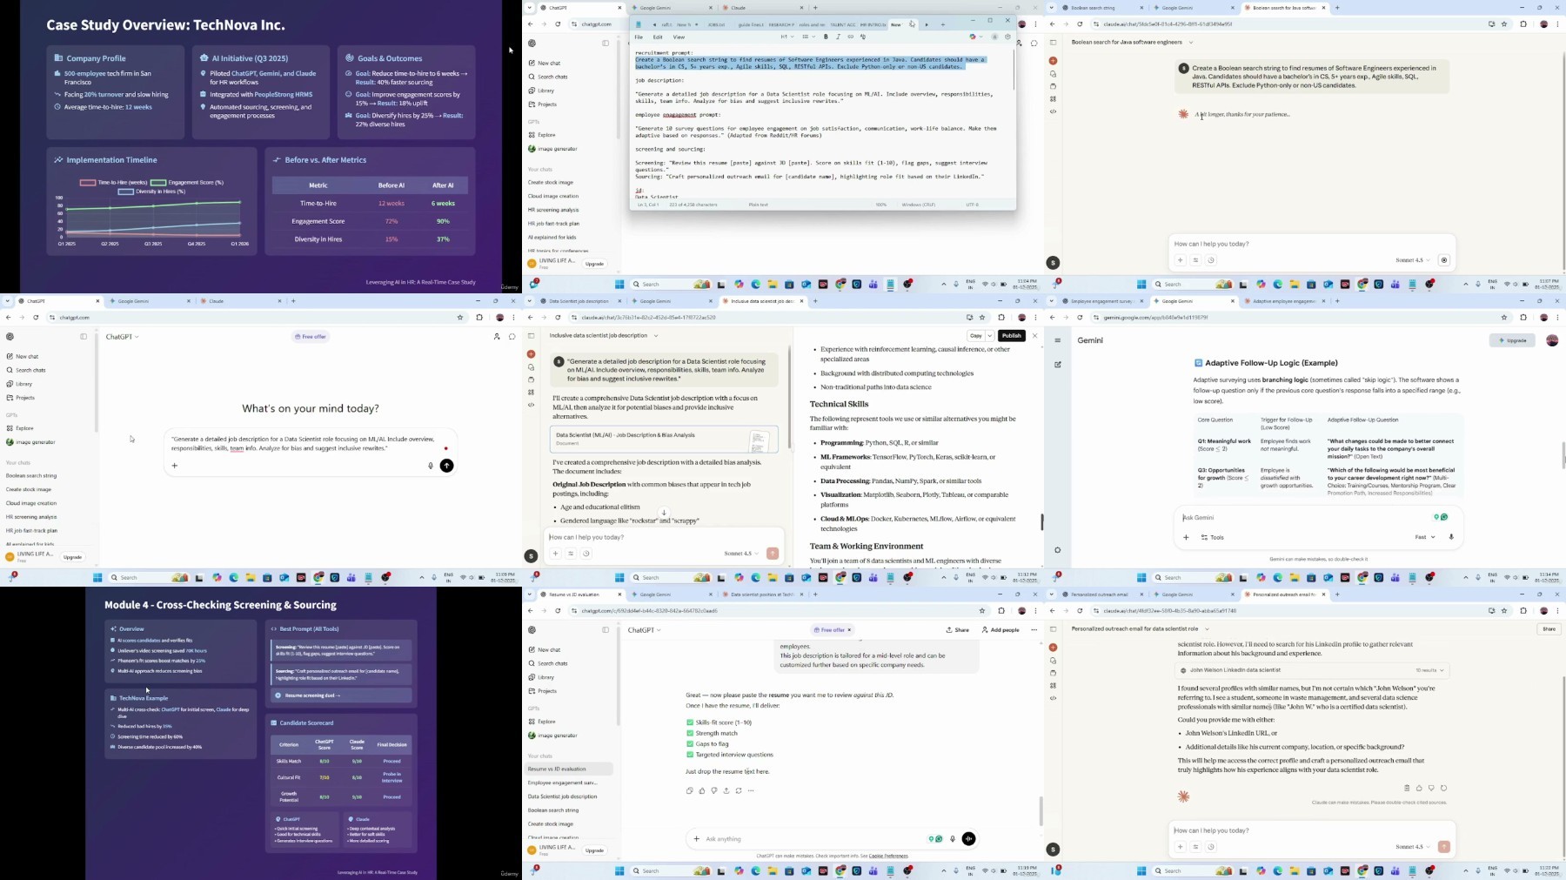Open the Data Scientist (ML/AI) Job Description document card
The width and height of the screenshot is (1566, 880).
tap(664, 439)
